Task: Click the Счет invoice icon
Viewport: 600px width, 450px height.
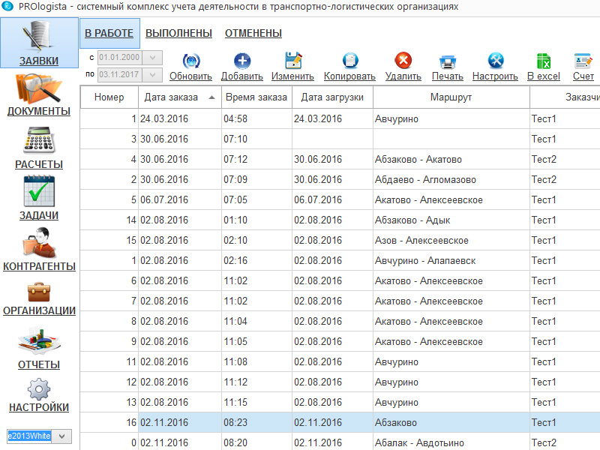Action: 583,61
